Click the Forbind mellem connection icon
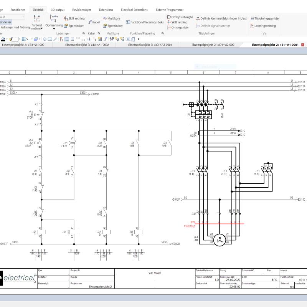 pos(36,19)
